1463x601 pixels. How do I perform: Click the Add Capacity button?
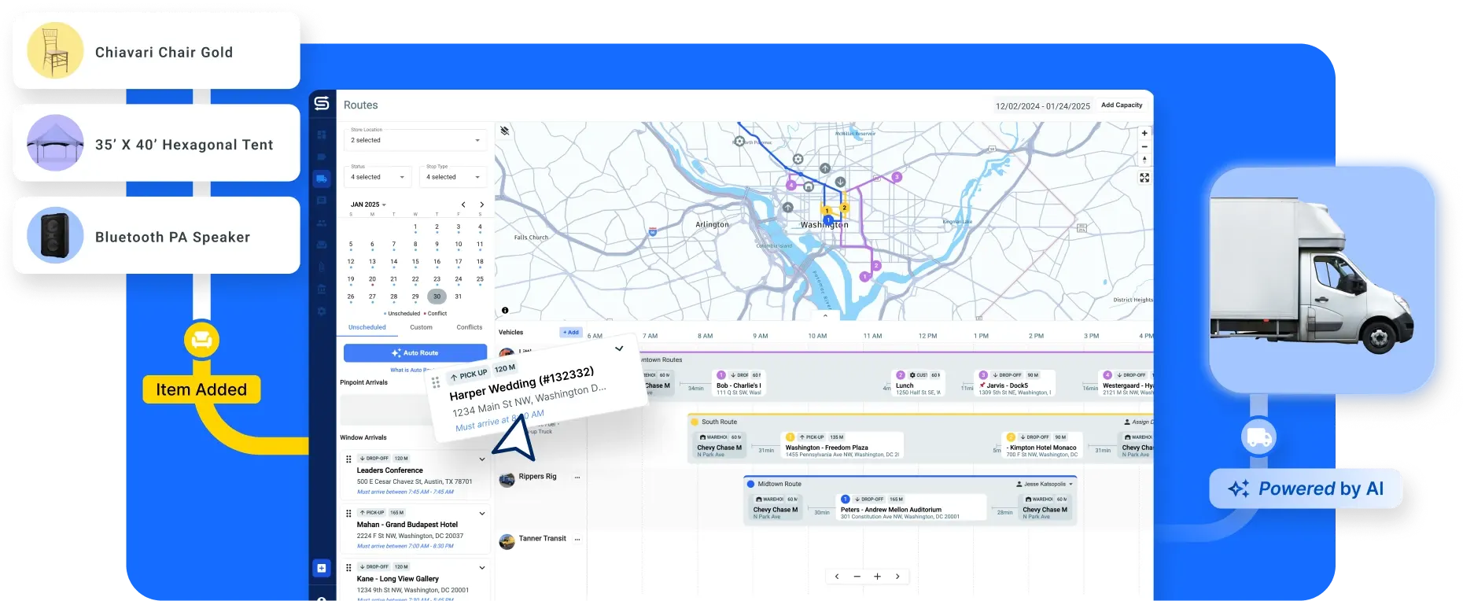pos(1122,105)
